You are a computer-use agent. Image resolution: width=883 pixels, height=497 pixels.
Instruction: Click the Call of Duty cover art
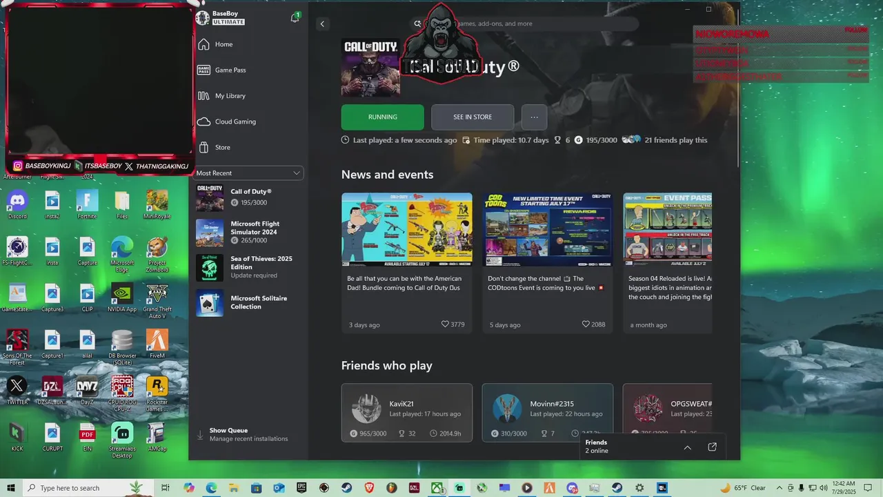click(370, 68)
